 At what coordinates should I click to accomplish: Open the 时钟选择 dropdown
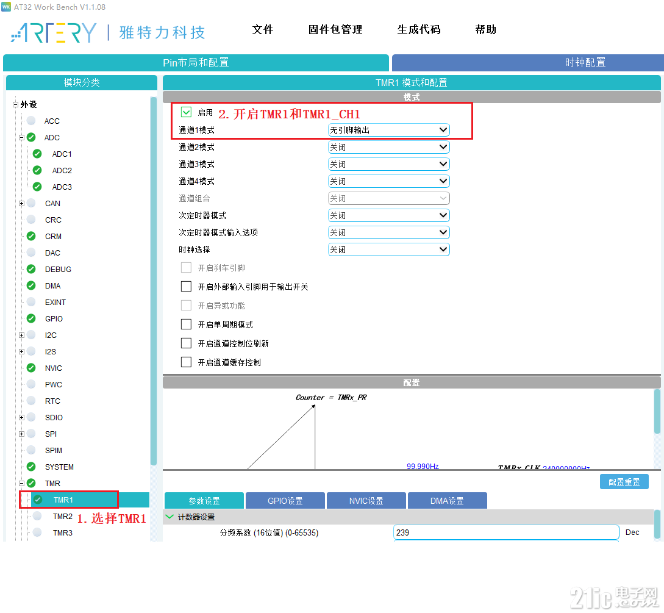(389, 249)
